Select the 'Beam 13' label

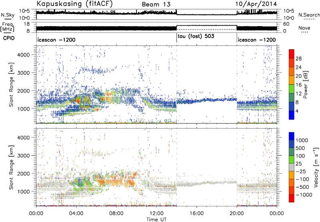pyautogui.click(x=156, y=4)
